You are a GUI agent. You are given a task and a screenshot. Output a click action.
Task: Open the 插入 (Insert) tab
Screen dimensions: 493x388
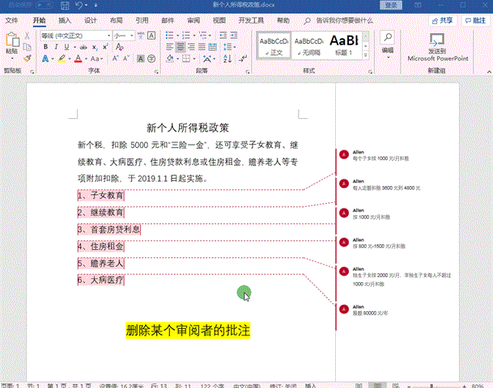click(65, 20)
